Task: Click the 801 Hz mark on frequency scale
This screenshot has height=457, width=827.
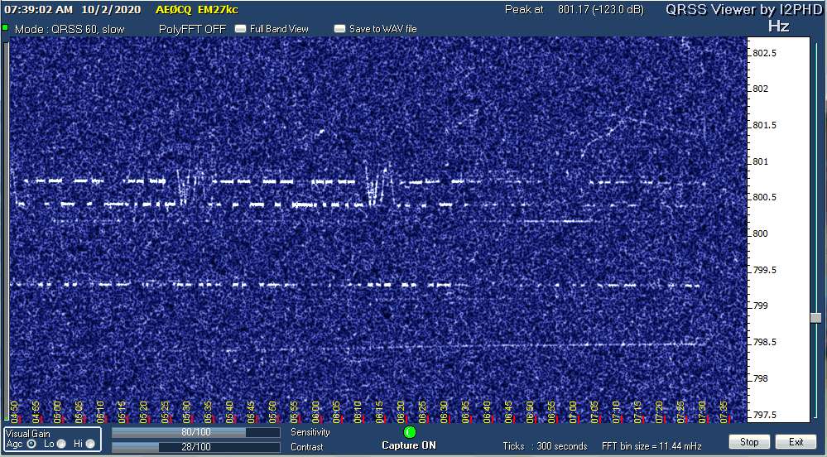Action: 760,161
